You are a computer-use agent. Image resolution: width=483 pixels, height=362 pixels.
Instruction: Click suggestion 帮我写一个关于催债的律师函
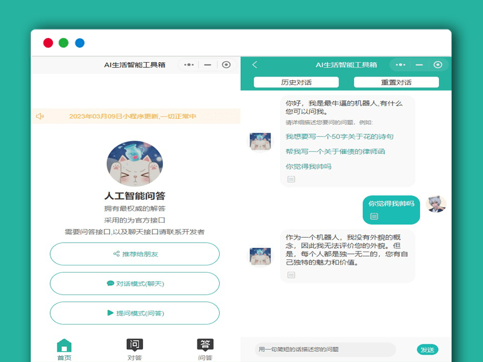pos(335,151)
